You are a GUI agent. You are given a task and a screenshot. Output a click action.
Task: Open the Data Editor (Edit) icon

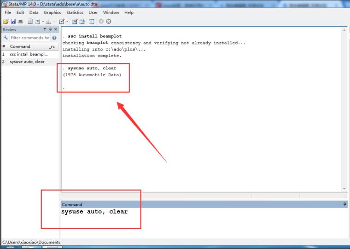pos(75,22)
